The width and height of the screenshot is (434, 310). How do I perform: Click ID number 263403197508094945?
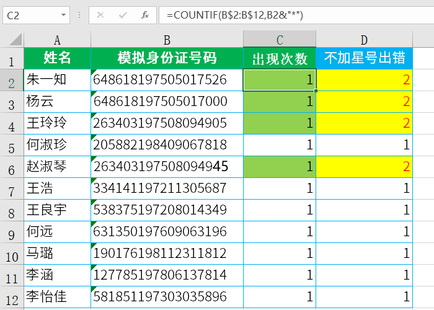click(167, 167)
